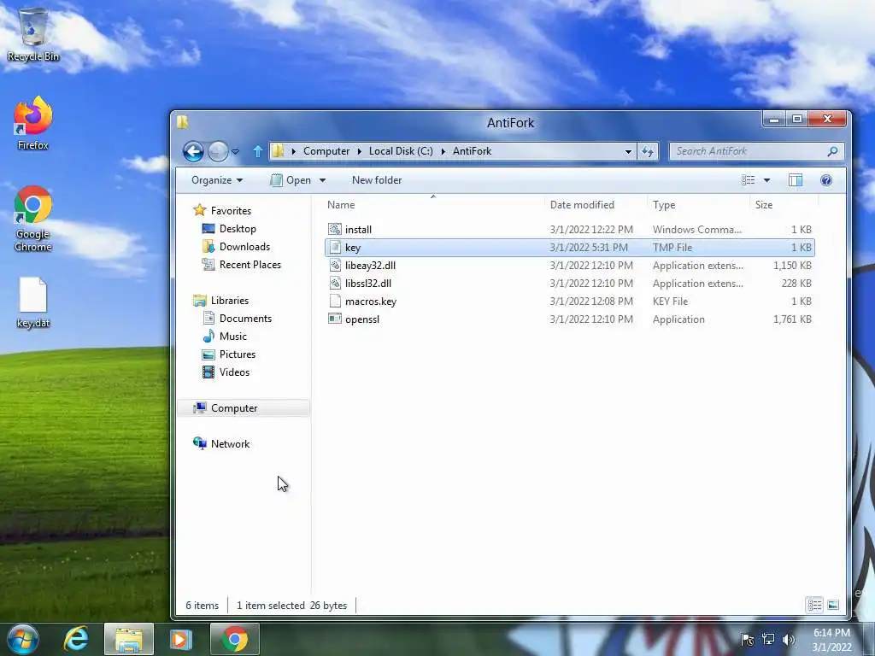Refresh the AntiFork folder view
The width and height of the screenshot is (875, 656).
pyautogui.click(x=648, y=151)
